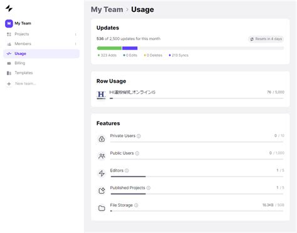Open Private Users info tooltip icon
This screenshot has width=297, height=233.
coord(138,136)
